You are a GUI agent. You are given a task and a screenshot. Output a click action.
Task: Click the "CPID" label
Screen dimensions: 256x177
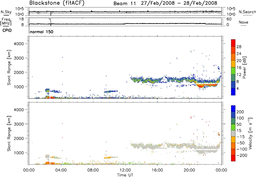click(7, 30)
